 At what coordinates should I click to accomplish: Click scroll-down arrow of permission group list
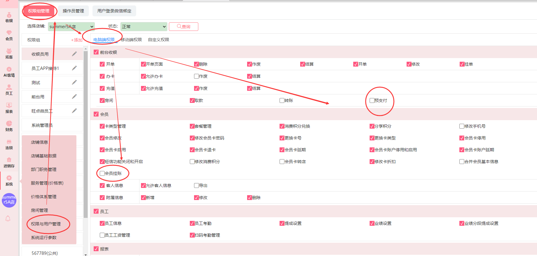point(86,254)
